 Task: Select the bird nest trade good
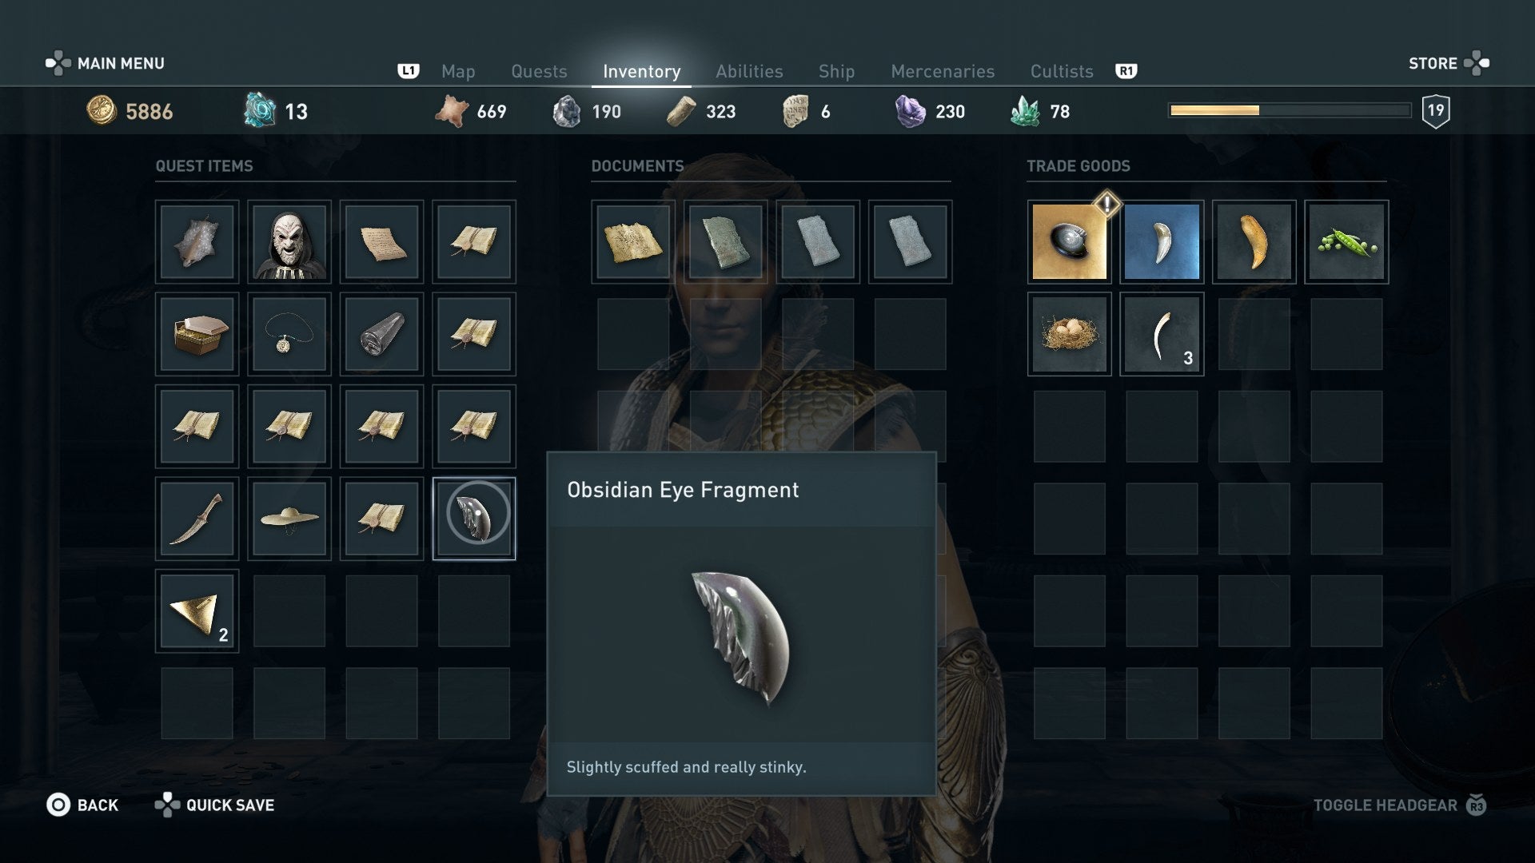click(x=1069, y=334)
